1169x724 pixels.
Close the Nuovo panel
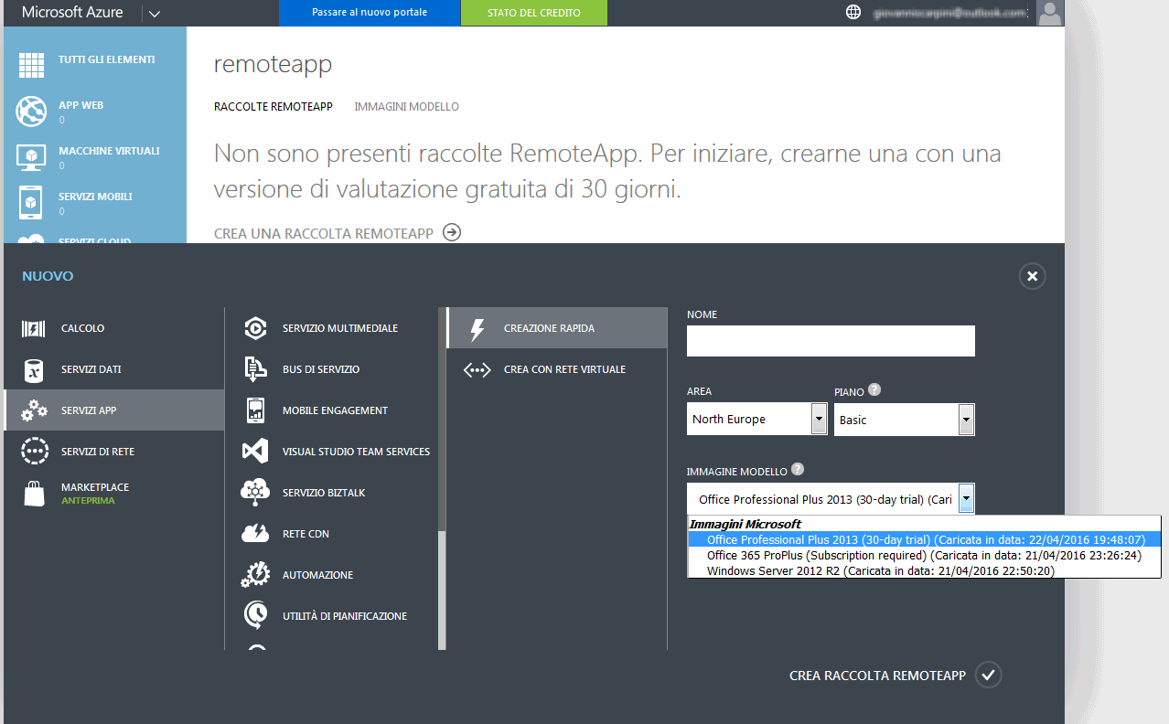pos(1032,276)
